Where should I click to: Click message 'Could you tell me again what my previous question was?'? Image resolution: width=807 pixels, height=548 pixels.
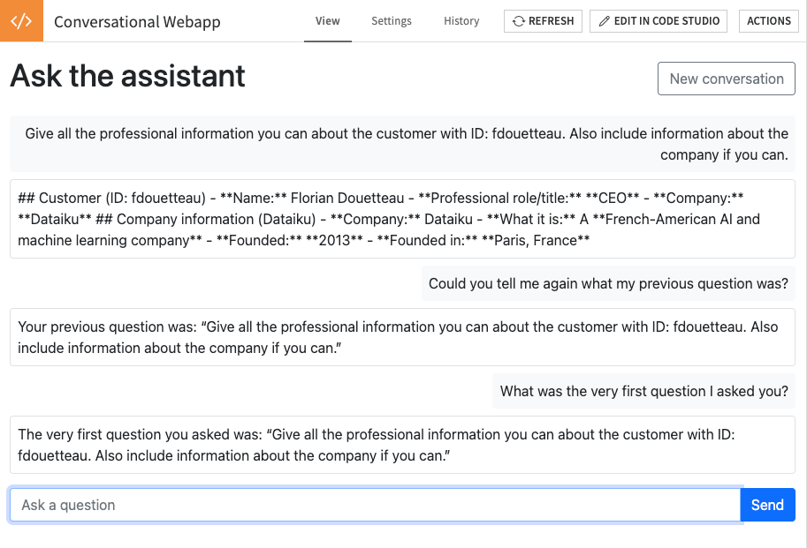[608, 283]
